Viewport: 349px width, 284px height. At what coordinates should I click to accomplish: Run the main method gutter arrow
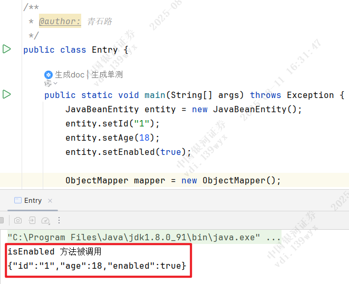tap(6, 94)
